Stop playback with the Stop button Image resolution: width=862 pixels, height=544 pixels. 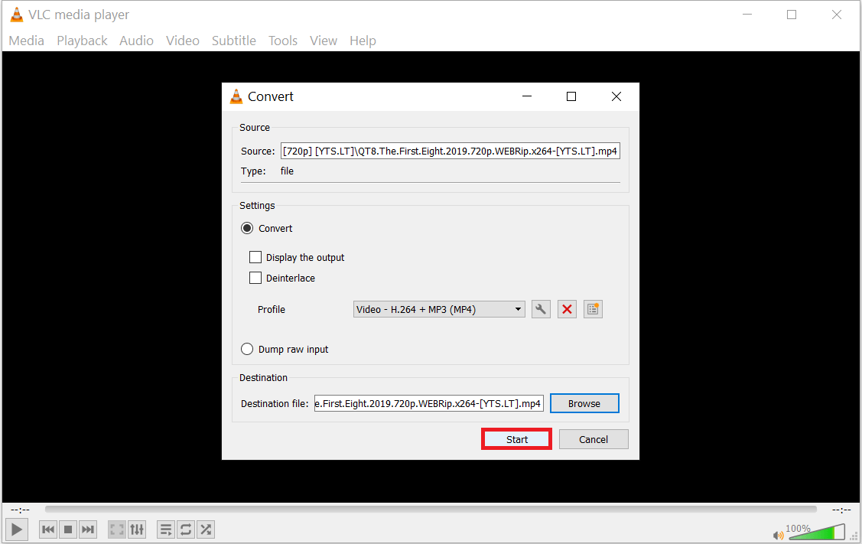point(68,529)
